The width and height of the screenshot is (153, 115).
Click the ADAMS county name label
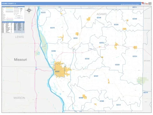102,14
